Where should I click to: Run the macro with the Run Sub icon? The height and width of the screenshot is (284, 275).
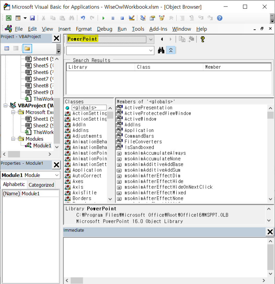103,18
